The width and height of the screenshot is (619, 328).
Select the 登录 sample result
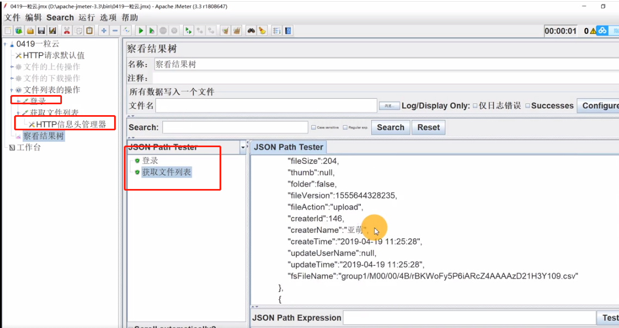point(150,161)
